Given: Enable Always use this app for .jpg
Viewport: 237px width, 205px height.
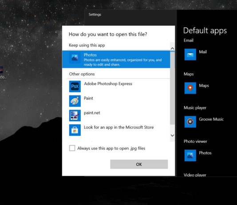Looking at the screenshot, I should [72, 148].
